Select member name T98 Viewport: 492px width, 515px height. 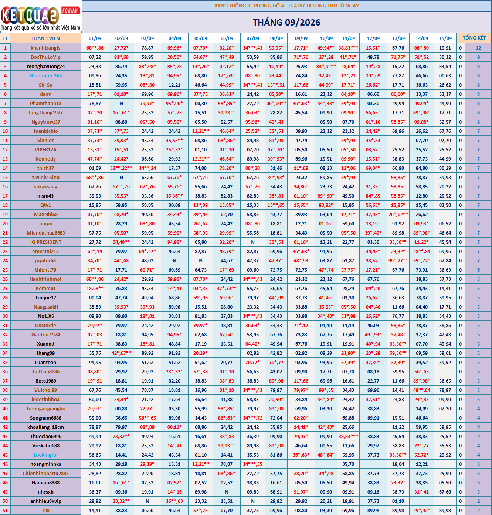[x=45, y=510]
